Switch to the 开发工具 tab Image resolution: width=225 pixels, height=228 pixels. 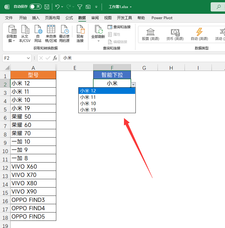tap(125, 18)
